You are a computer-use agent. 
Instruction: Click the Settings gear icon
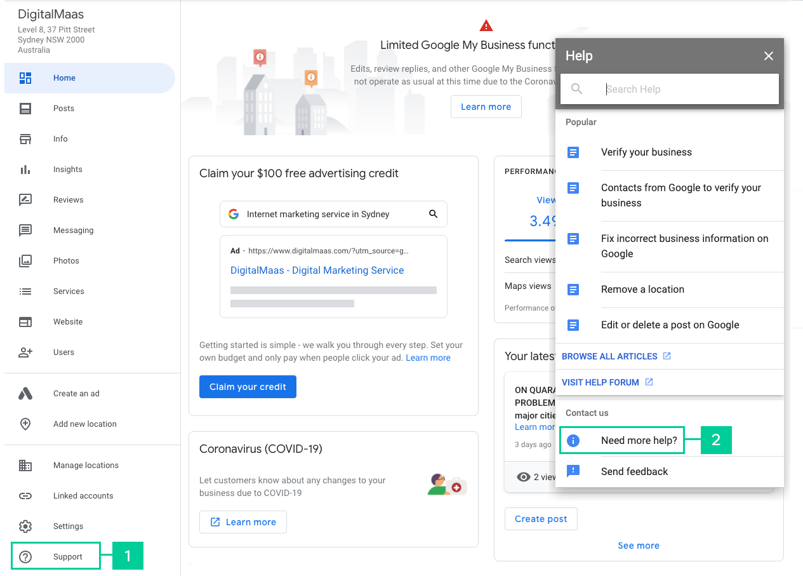click(x=25, y=526)
